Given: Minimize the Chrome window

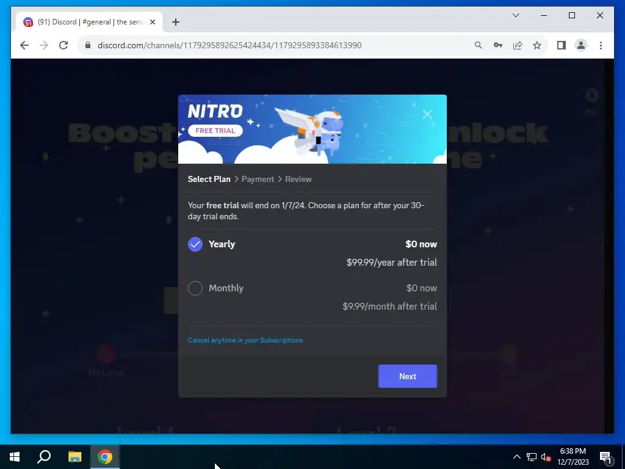Looking at the screenshot, I should pyautogui.click(x=544, y=15).
